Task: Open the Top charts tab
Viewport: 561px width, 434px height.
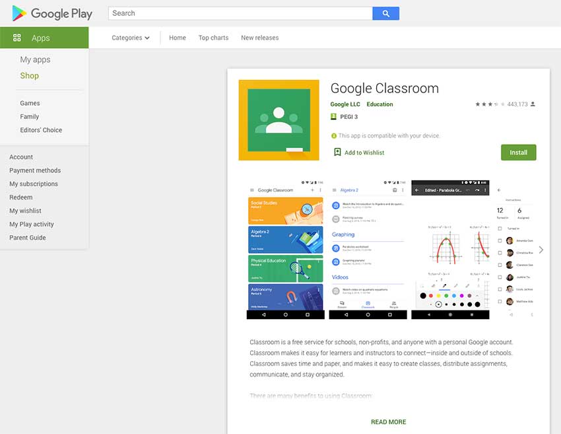Action: [x=214, y=38]
